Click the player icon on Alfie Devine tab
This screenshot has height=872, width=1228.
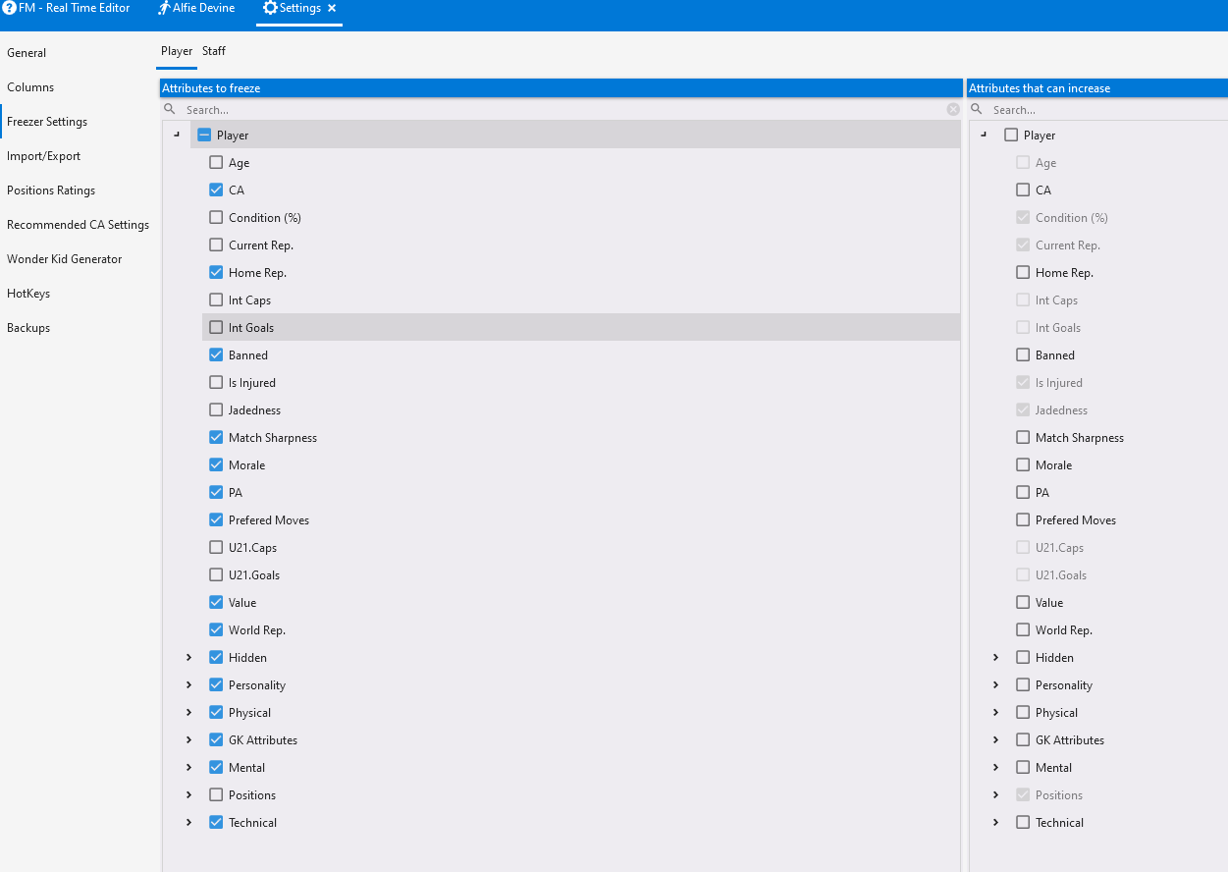pos(164,8)
